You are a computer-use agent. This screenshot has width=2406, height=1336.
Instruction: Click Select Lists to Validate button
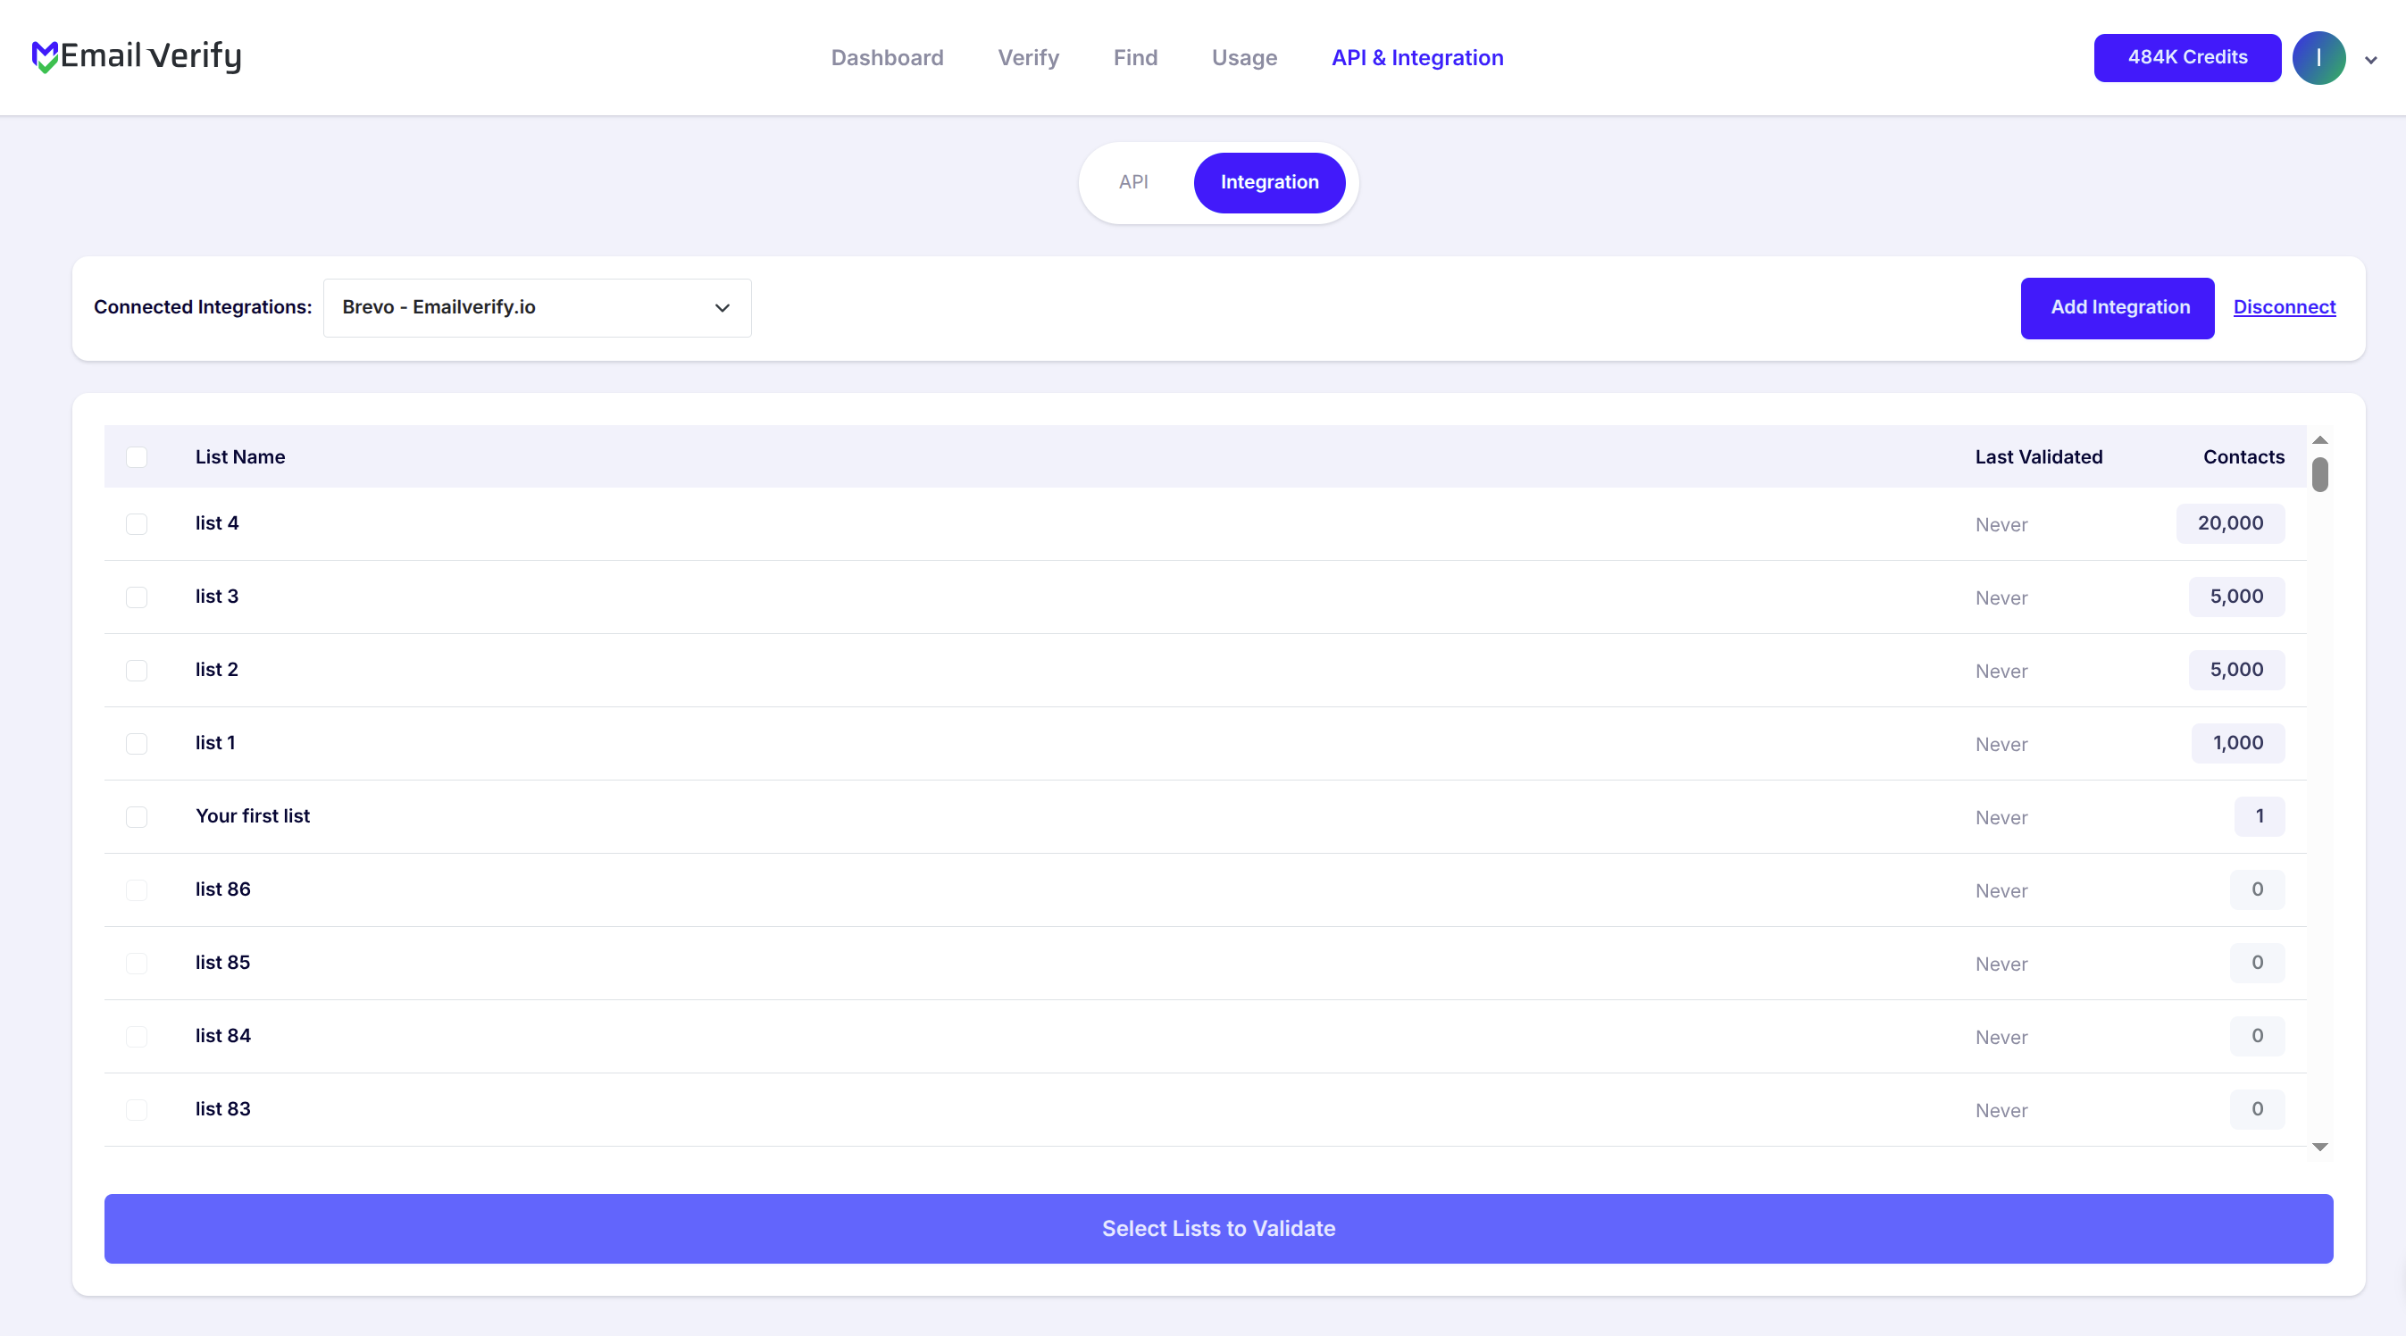pyautogui.click(x=1219, y=1229)
